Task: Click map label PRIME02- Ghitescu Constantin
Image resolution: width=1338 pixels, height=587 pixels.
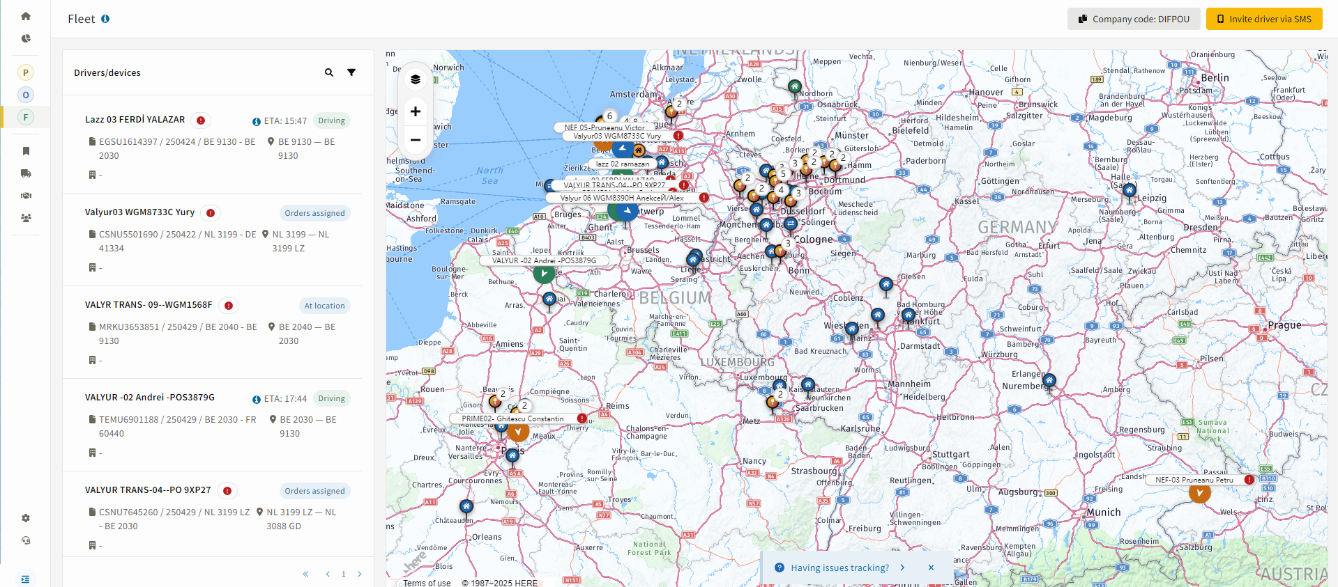Action: (x=512, y=418)
